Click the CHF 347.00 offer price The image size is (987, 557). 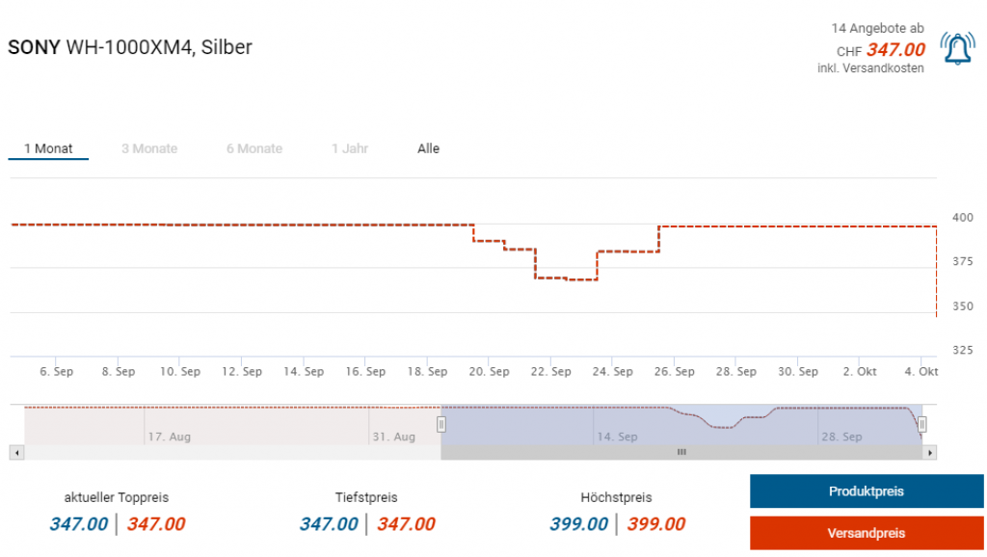(895, 49)
